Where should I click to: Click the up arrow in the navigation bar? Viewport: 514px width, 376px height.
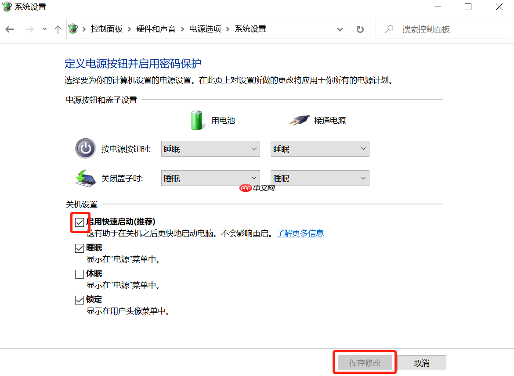coord(58,29)
